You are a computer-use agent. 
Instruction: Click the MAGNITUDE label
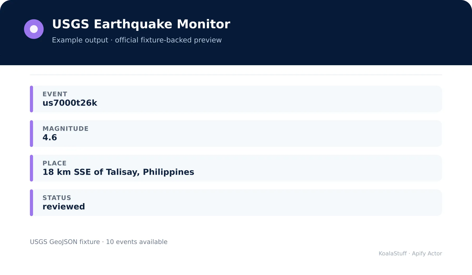66,129
